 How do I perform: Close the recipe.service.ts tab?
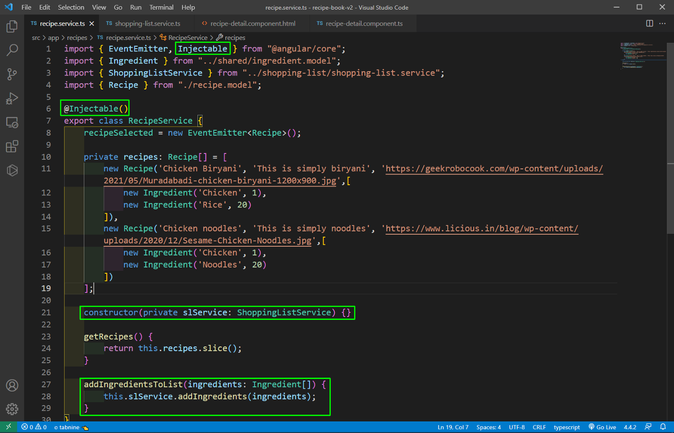point(91,24)
